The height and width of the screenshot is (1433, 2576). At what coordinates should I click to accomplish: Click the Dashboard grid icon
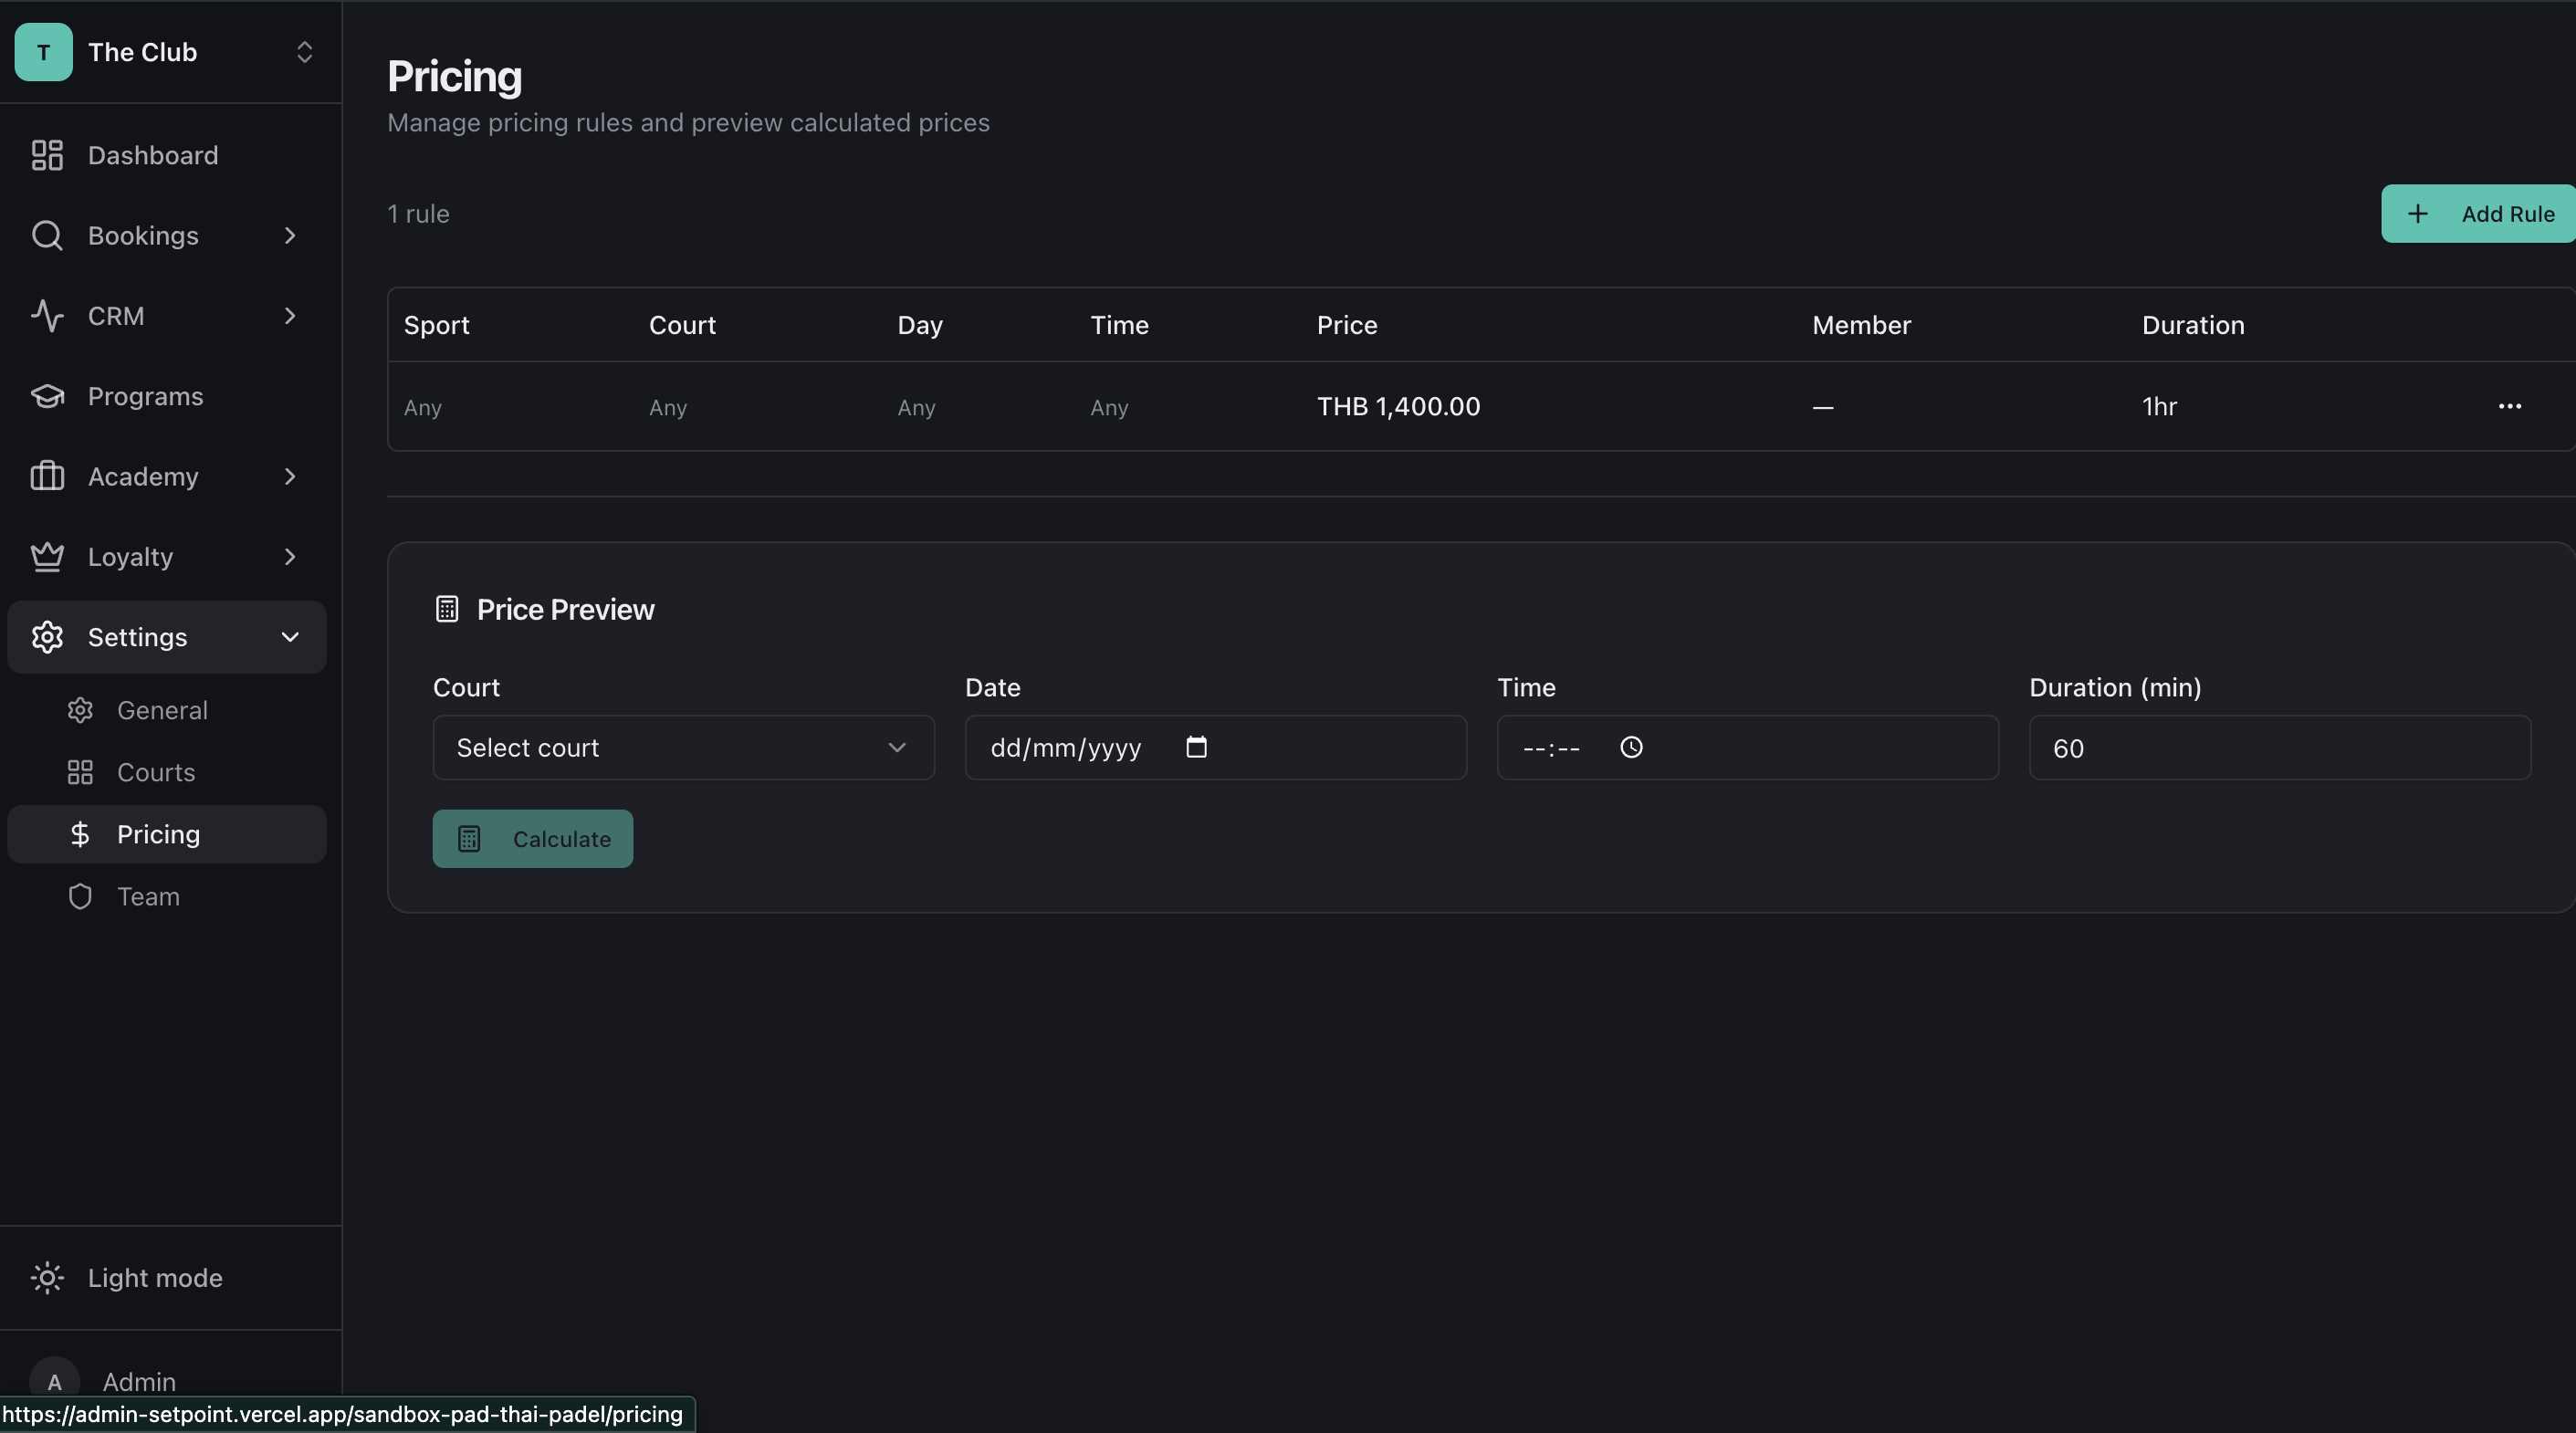47,155
